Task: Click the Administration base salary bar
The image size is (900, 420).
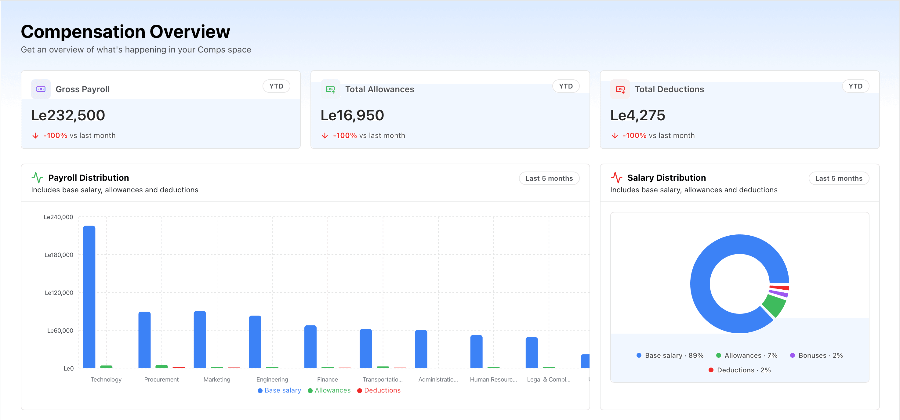Action: (x=421, y=349)
